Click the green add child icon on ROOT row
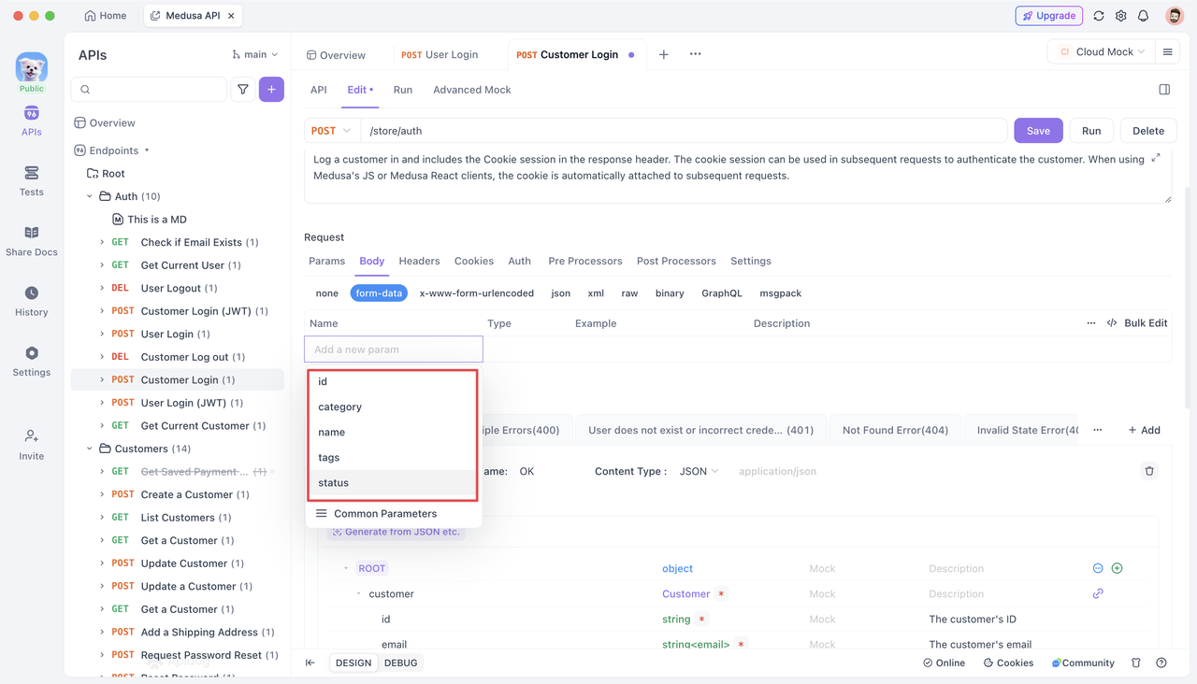Image resolution: width=1197 pixels, height=684 pixels. (1117, 568)
